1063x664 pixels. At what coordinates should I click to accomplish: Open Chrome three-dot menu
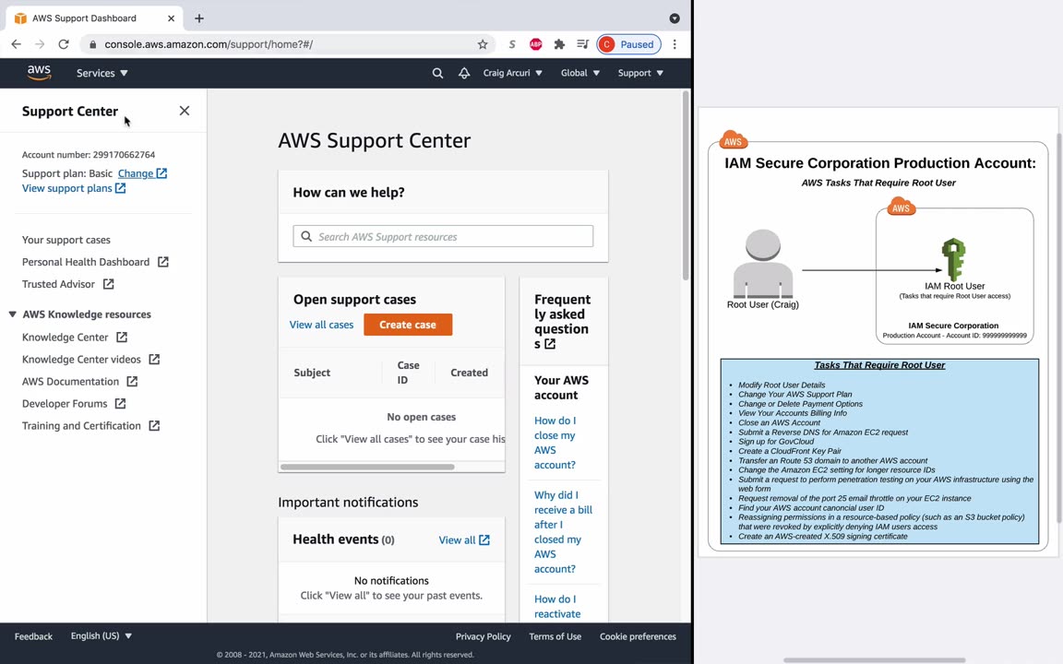675,44
